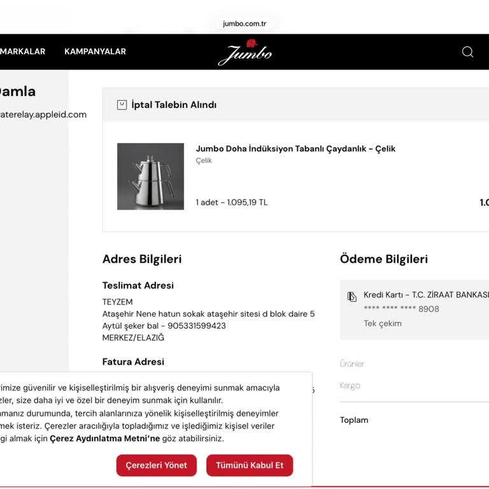Click the credit card icon in payment box
Screen dimensions: 489x489
click(352, 296)
